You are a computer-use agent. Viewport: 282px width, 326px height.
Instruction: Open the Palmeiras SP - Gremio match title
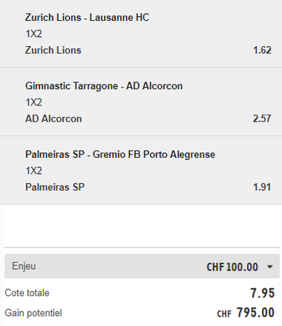click(120, 155)
